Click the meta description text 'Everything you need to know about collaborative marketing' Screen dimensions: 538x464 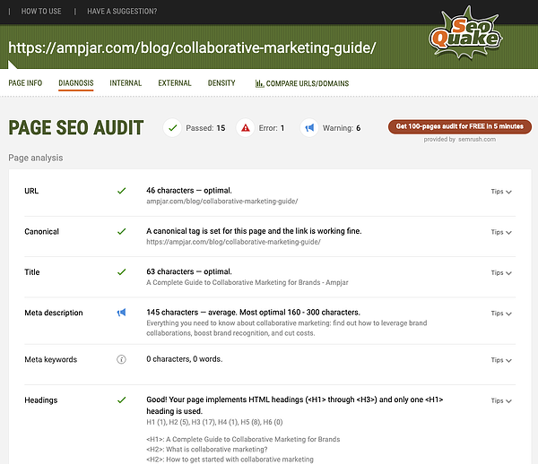[x=287, y=328]
